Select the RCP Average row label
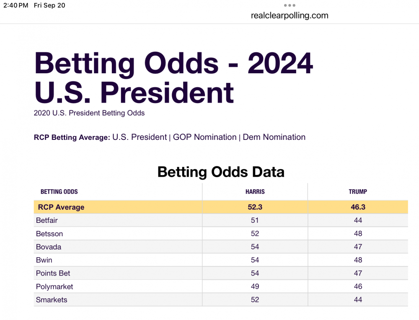The image size is (419, 320). (x=61, y=207)
